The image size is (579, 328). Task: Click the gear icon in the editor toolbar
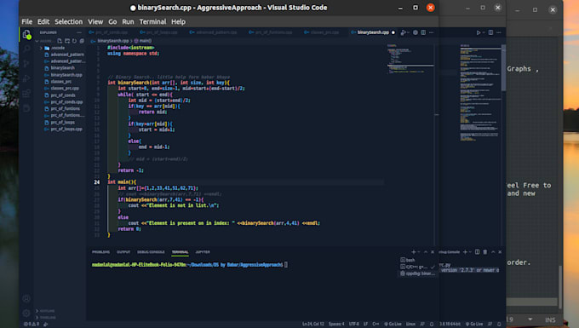click(x=416, y=32)
